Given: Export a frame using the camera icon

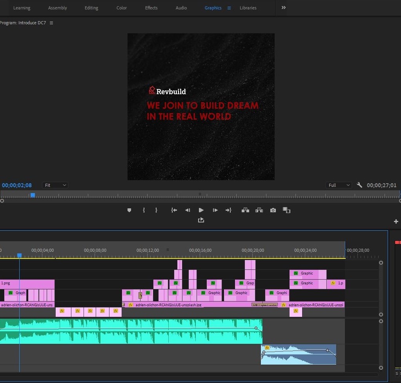Looking at the screenshot, I should coord(273,210).
